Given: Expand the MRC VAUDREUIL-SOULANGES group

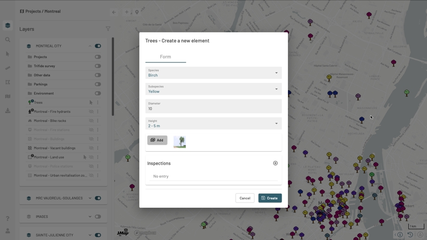Looking at the screenshot, I should (90, 198).
